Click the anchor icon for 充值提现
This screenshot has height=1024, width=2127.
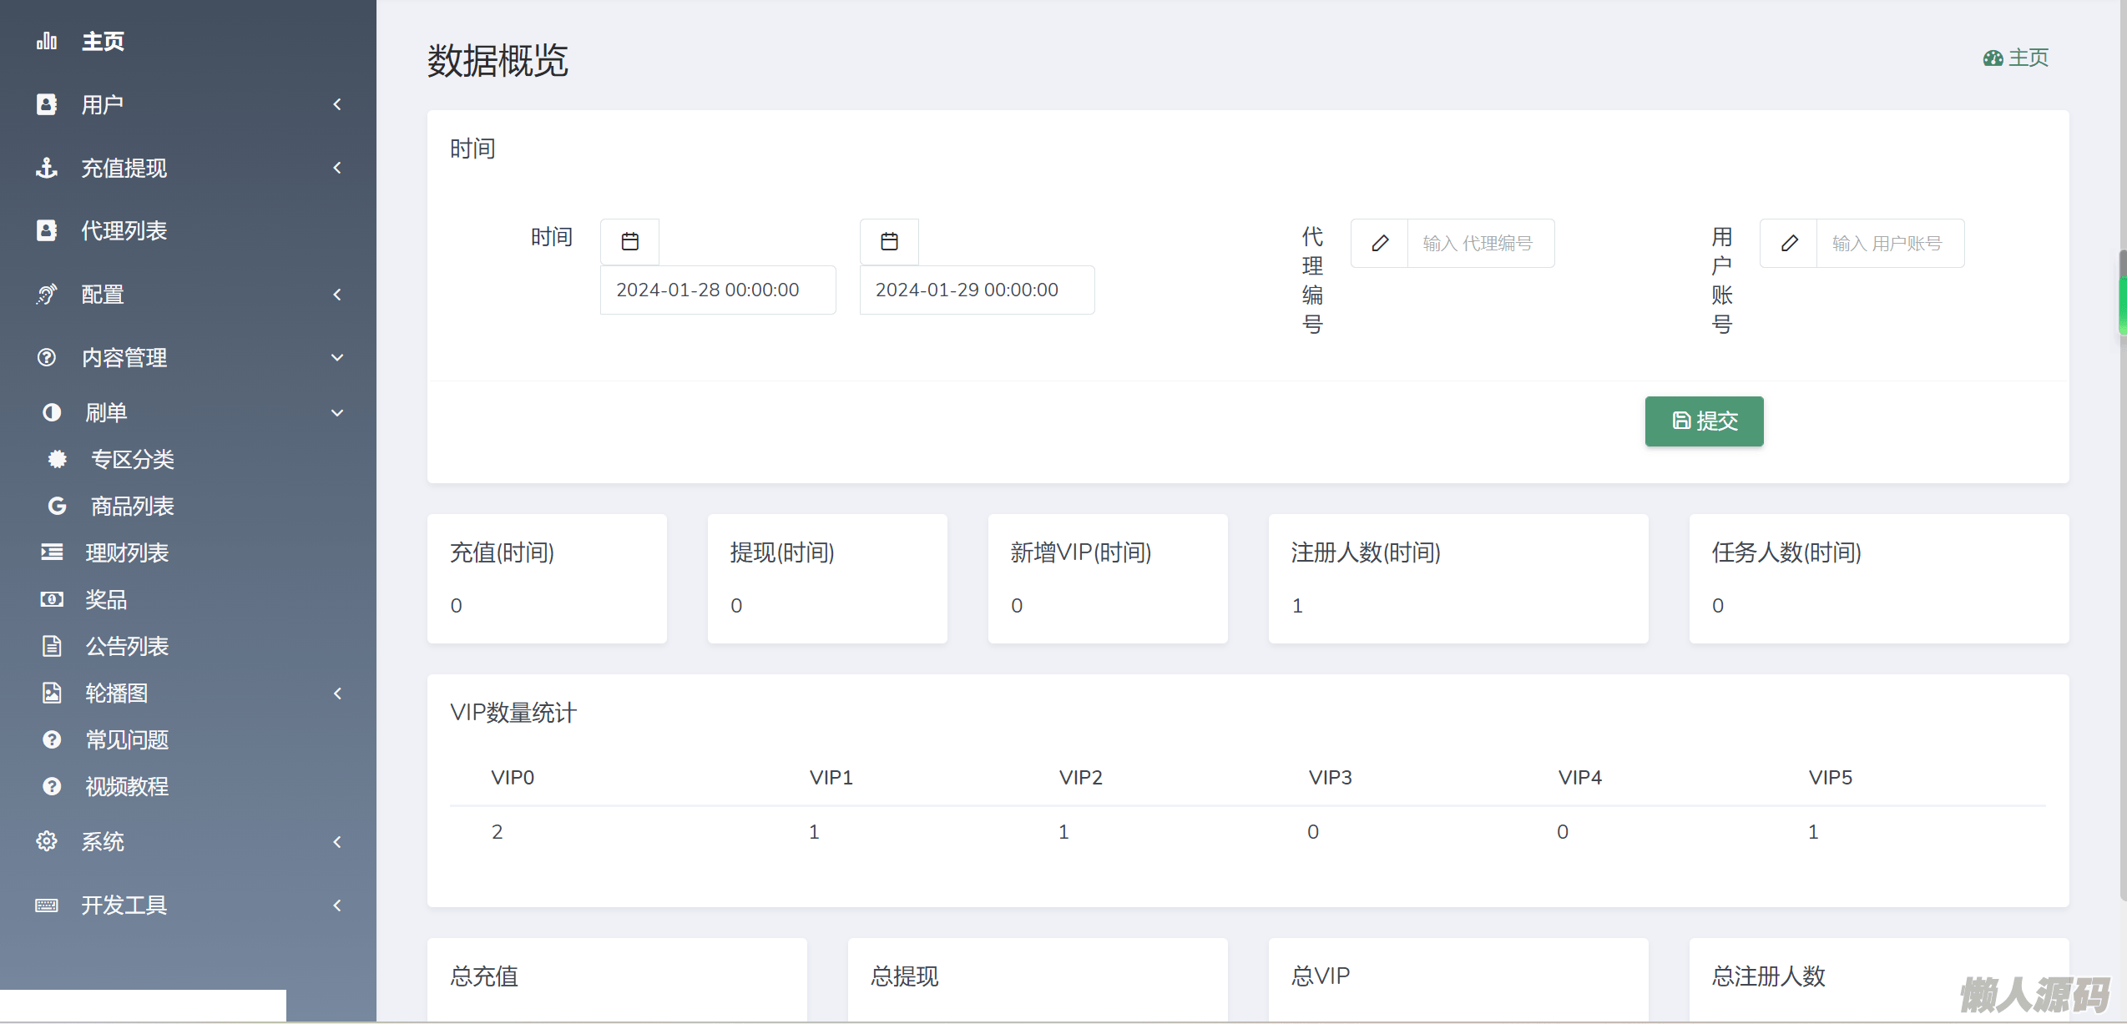(47, 168)
